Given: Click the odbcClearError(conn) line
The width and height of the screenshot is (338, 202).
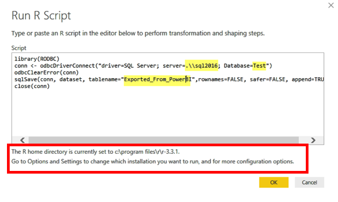Looking at the screenshot, I should pos(47,72).
